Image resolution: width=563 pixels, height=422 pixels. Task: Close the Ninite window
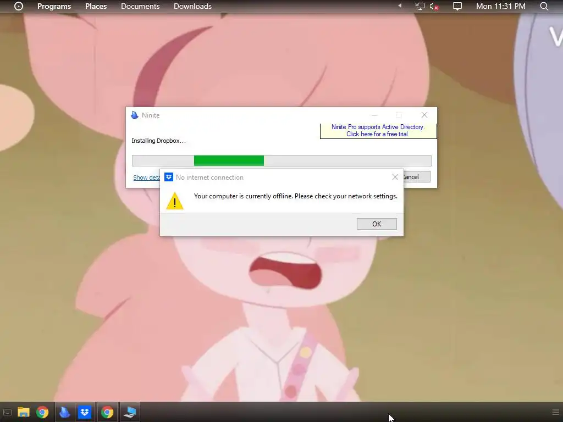point(424,115)
